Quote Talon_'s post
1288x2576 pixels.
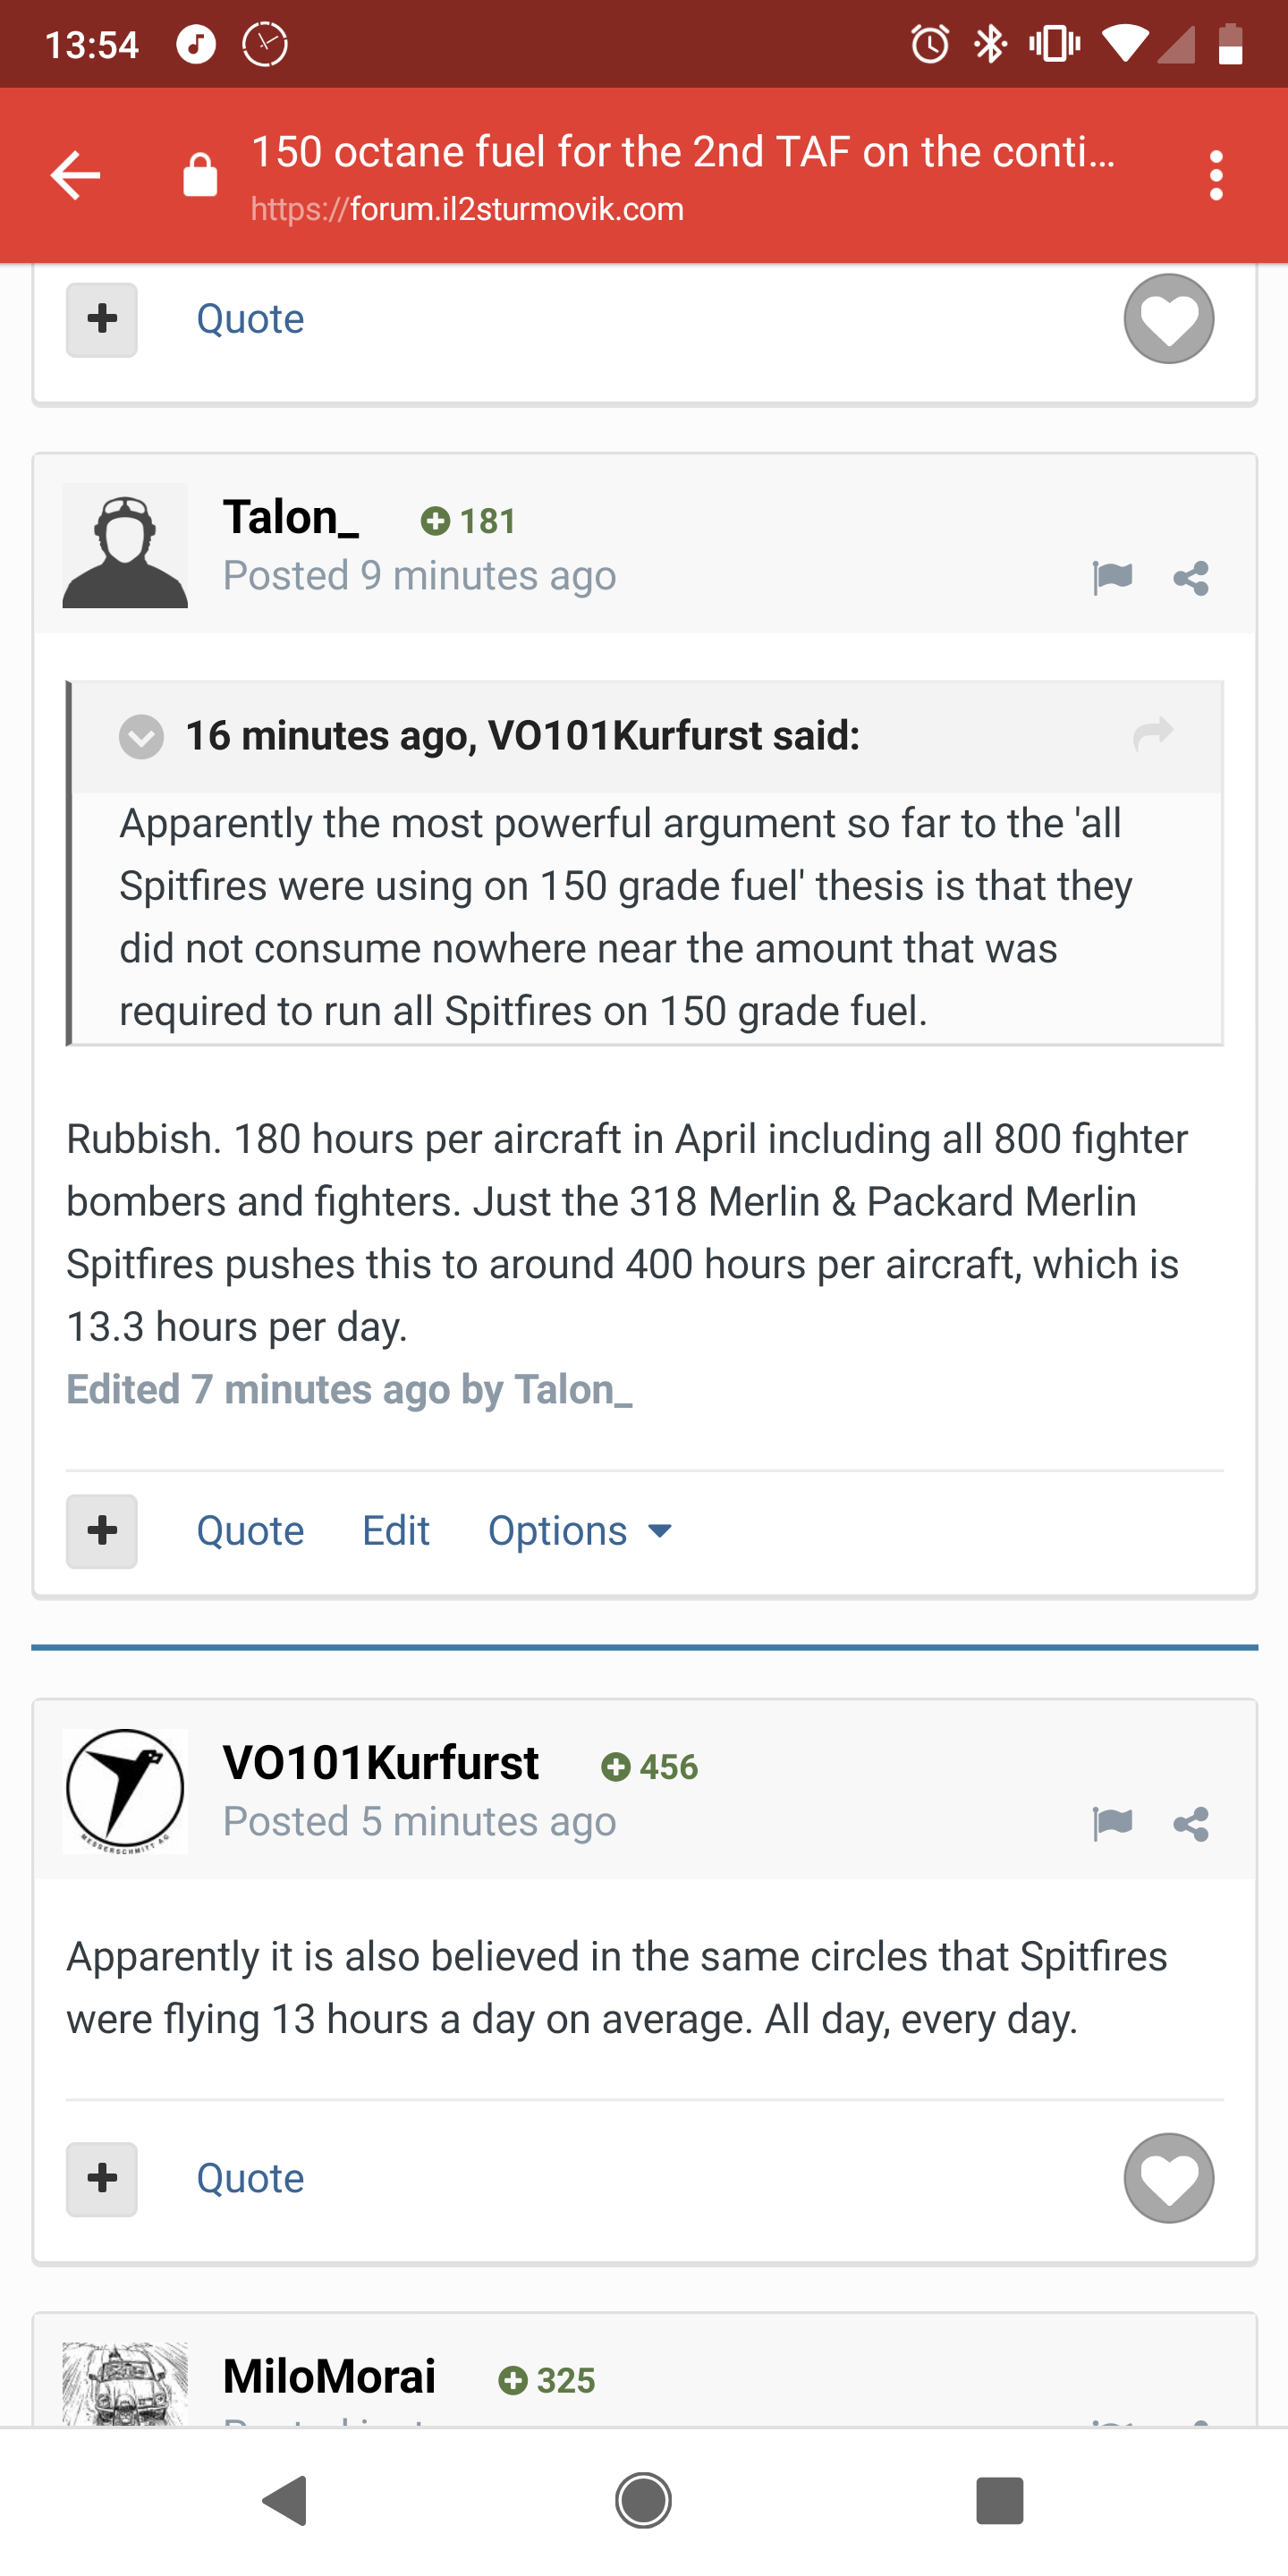point(250,1530)
